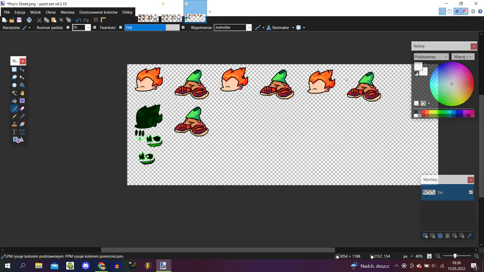Add new layer in Warstwy panel
The height and width of the screenshot is (272, 484).
click(x=425, y=236)
